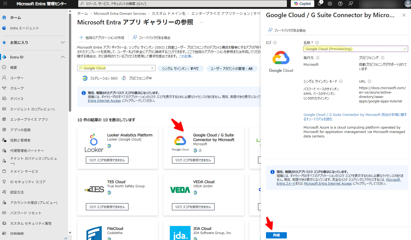
Task: Select the FileCloud app card
Action: [118, 230]
